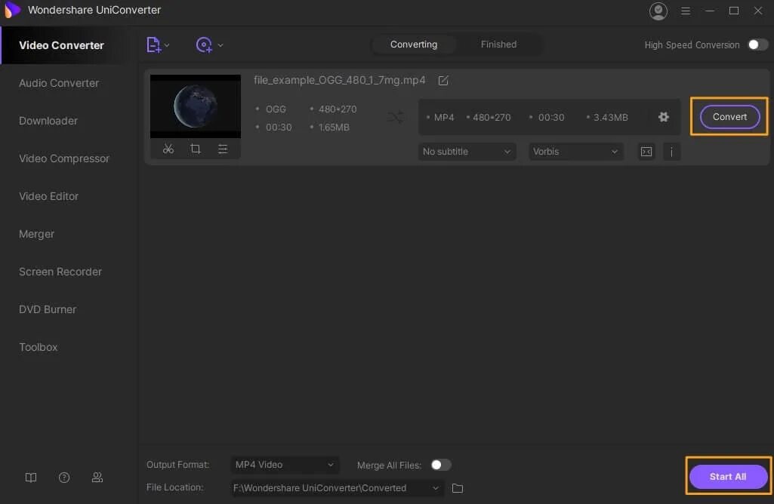The width and height of the screenshot is (774, 504).
Task: Open the effects adjustment sliders icon
Action: (223, 149)
